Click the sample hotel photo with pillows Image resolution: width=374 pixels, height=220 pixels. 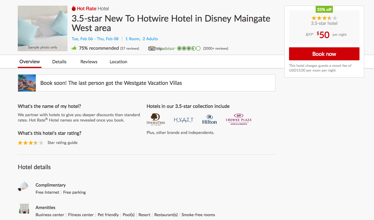pos(43,28)
